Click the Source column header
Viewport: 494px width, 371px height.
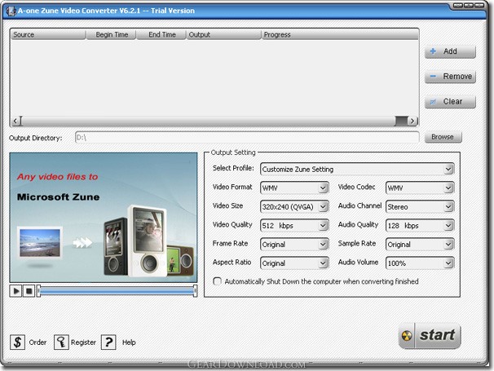click(x=48, y=34)
